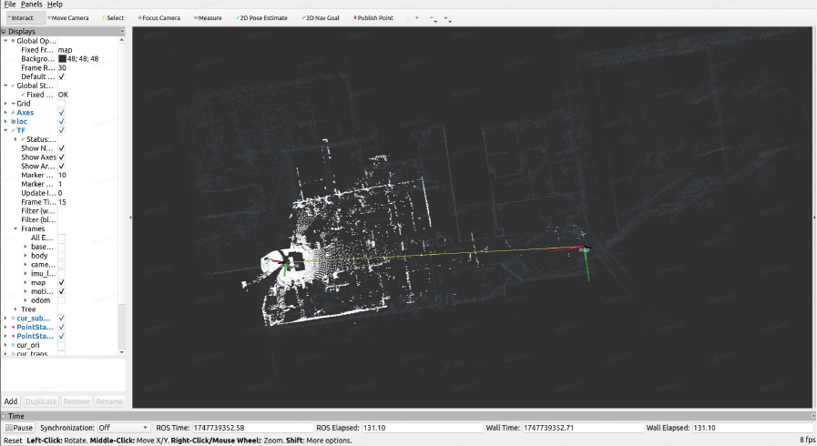Viewport: 817px width, 446px height.
Task: Expand the Tree item under TF
Action: [15, 309]
